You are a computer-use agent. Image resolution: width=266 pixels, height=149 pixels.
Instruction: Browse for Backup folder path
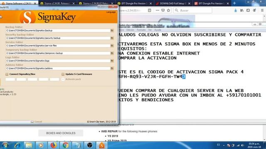pyautogui.click(x=112, y=31)
